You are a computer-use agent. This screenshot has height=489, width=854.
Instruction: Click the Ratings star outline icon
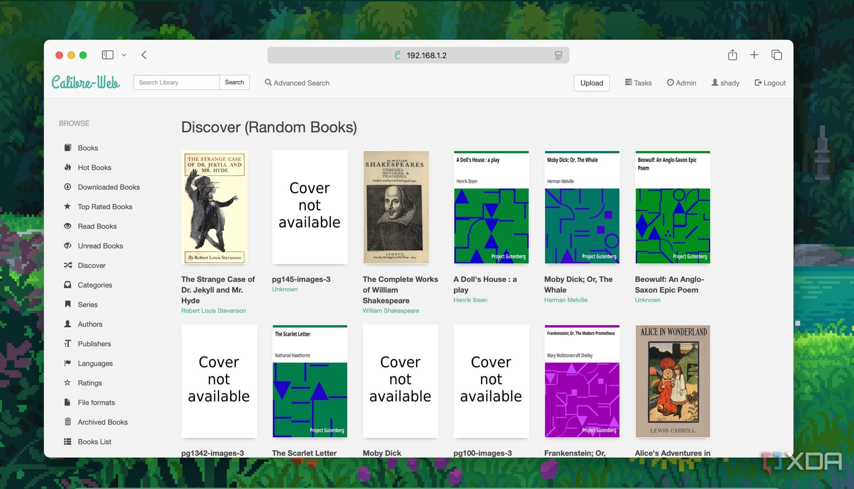point(68,382)
